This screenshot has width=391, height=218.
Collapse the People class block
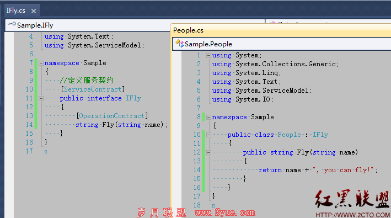tap(208, 135)
